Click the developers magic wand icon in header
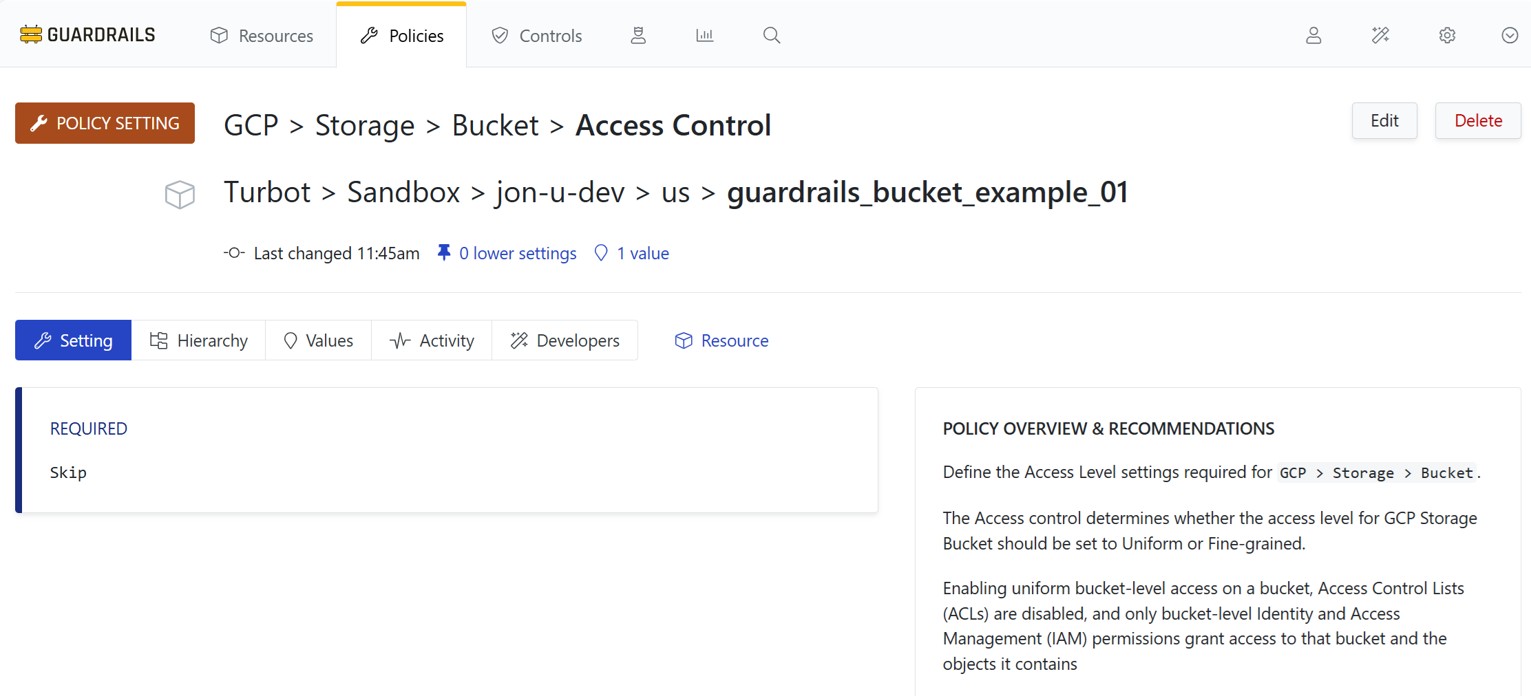The width and height of the screenshot is (1531, 696). point(1380,35)
